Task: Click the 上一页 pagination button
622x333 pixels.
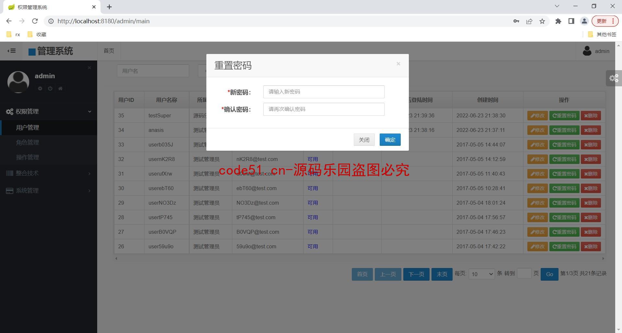Action: coord(388,274)
